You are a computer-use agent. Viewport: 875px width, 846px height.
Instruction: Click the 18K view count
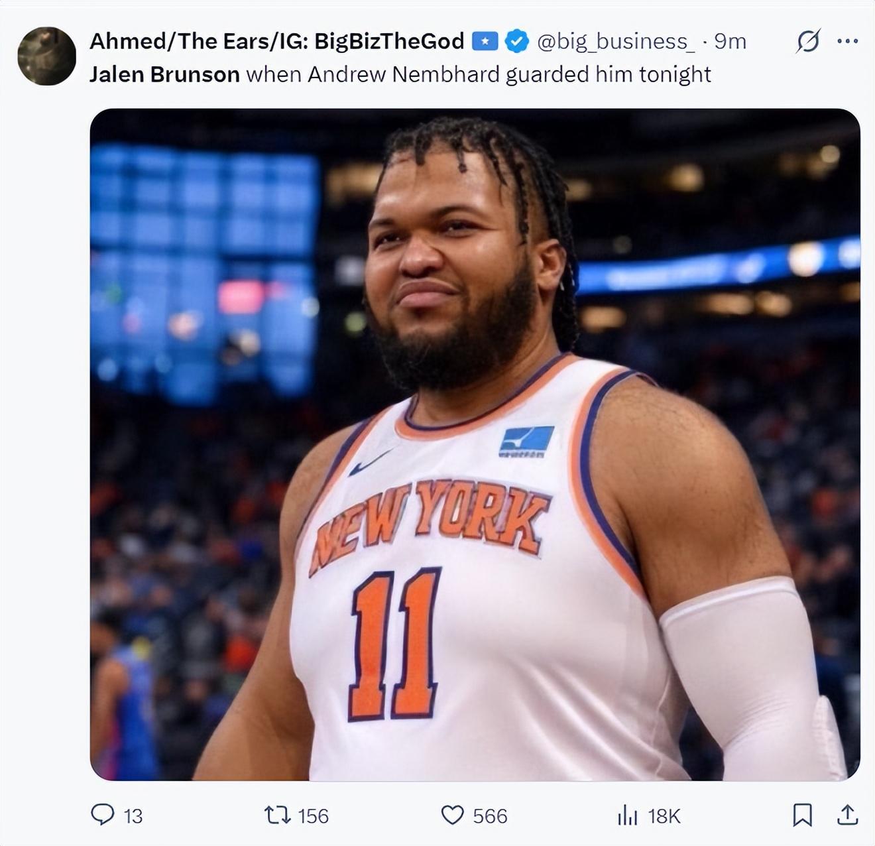point(664,816)
